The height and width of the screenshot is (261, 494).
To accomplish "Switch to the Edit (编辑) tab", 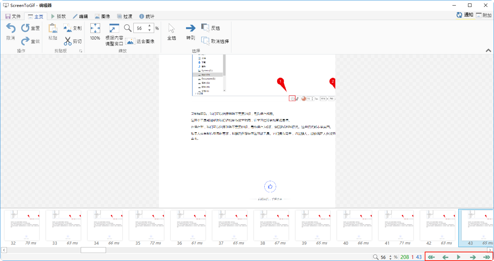I will [x=80, y=16].
